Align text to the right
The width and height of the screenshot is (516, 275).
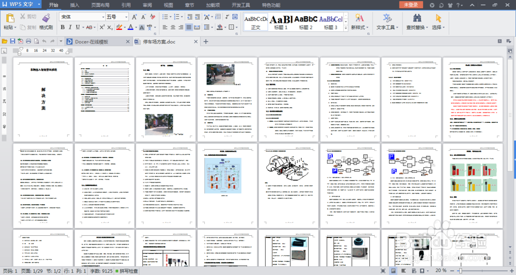[181, 27]
